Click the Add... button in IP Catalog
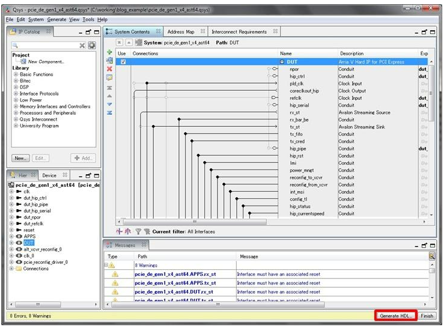The width and height of the screenshot is (444, 327). (x=83, y=158)
